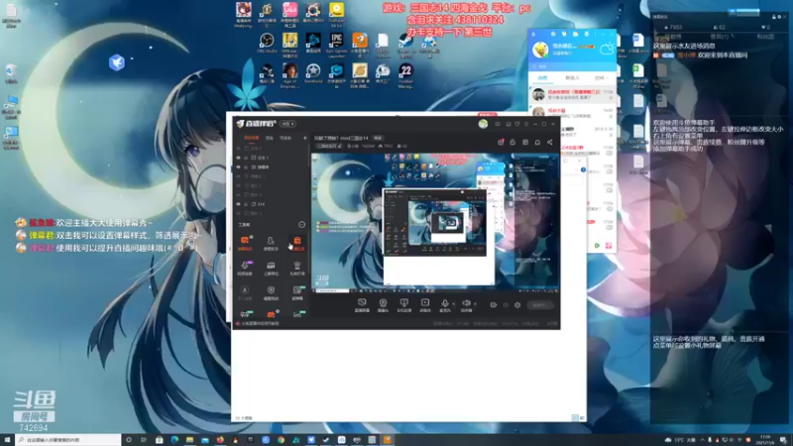
Task: Click the record camera icon near start button
Action: [493, 305]
